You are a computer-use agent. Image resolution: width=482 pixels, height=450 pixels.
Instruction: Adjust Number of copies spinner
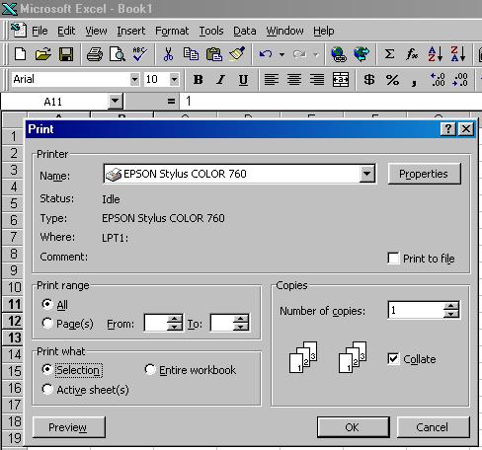(451, 310)
